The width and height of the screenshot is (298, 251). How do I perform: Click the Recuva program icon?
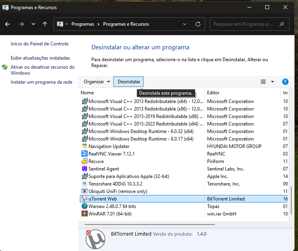point(85,161)
